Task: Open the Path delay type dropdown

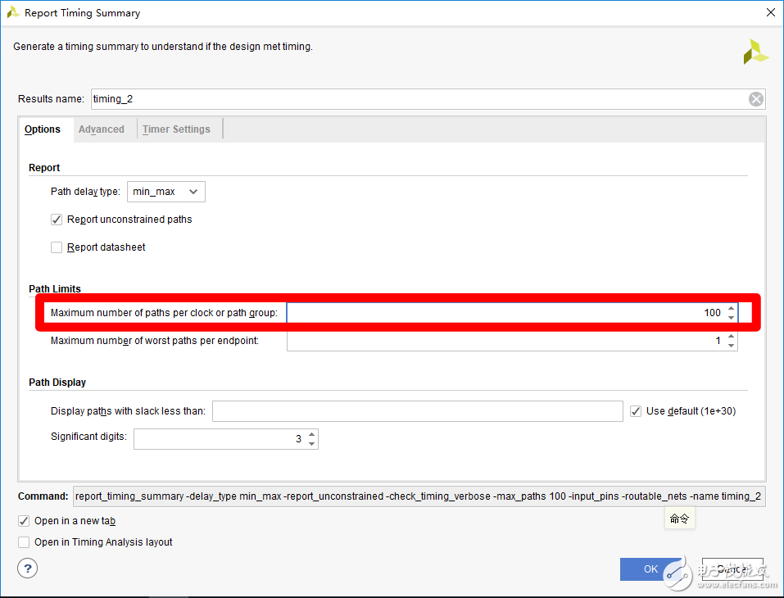Action: click(166, 192)
